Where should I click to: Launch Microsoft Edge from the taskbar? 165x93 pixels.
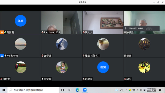[x=77, y=90]
